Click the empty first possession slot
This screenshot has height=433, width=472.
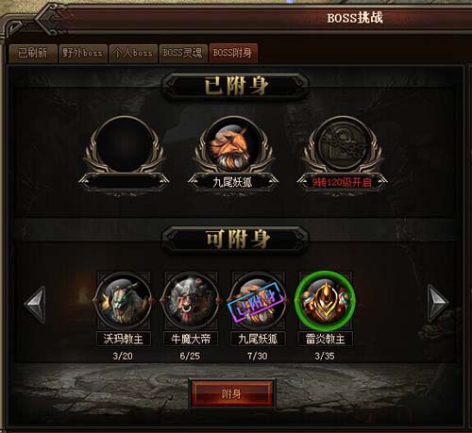(x=124, y=145)
